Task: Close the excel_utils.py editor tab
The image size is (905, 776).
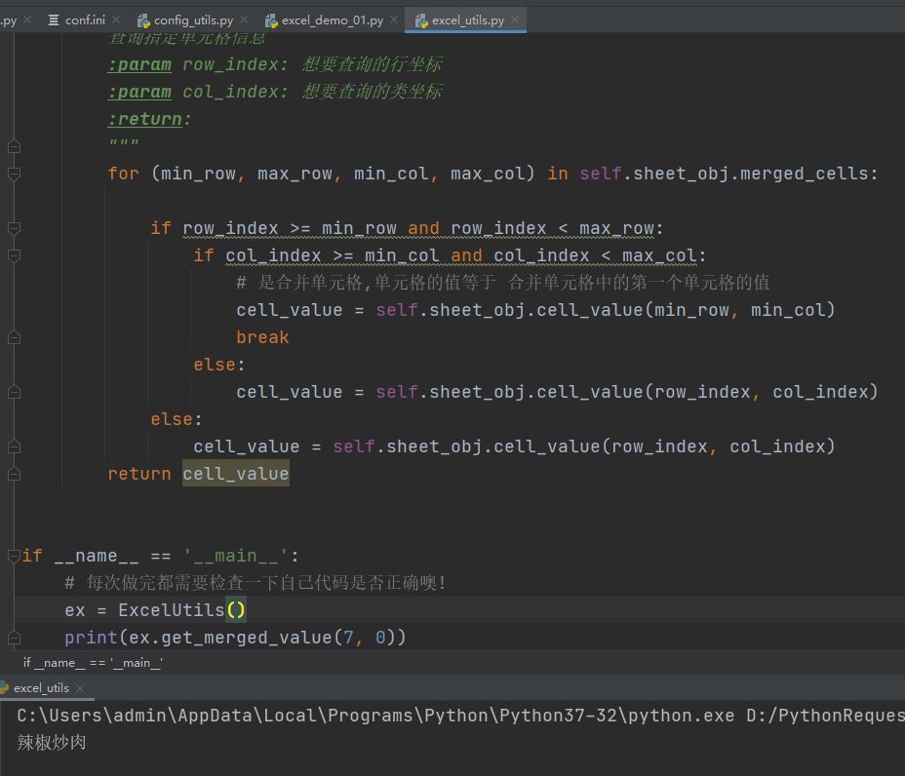Action: [x=515, y=19]
